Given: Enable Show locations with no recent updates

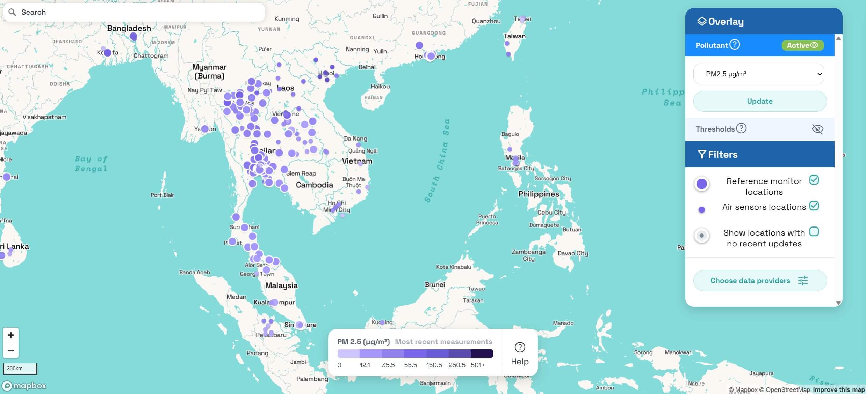Looking at the screenshot, I should (814, 231).
